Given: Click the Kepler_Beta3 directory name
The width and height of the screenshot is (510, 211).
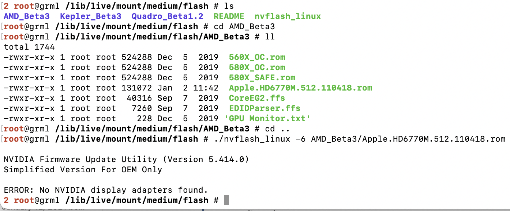Looking at the screenshot, I should [90, 16].
